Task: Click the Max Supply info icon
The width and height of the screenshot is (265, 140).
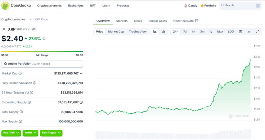Action: (20, 121)
